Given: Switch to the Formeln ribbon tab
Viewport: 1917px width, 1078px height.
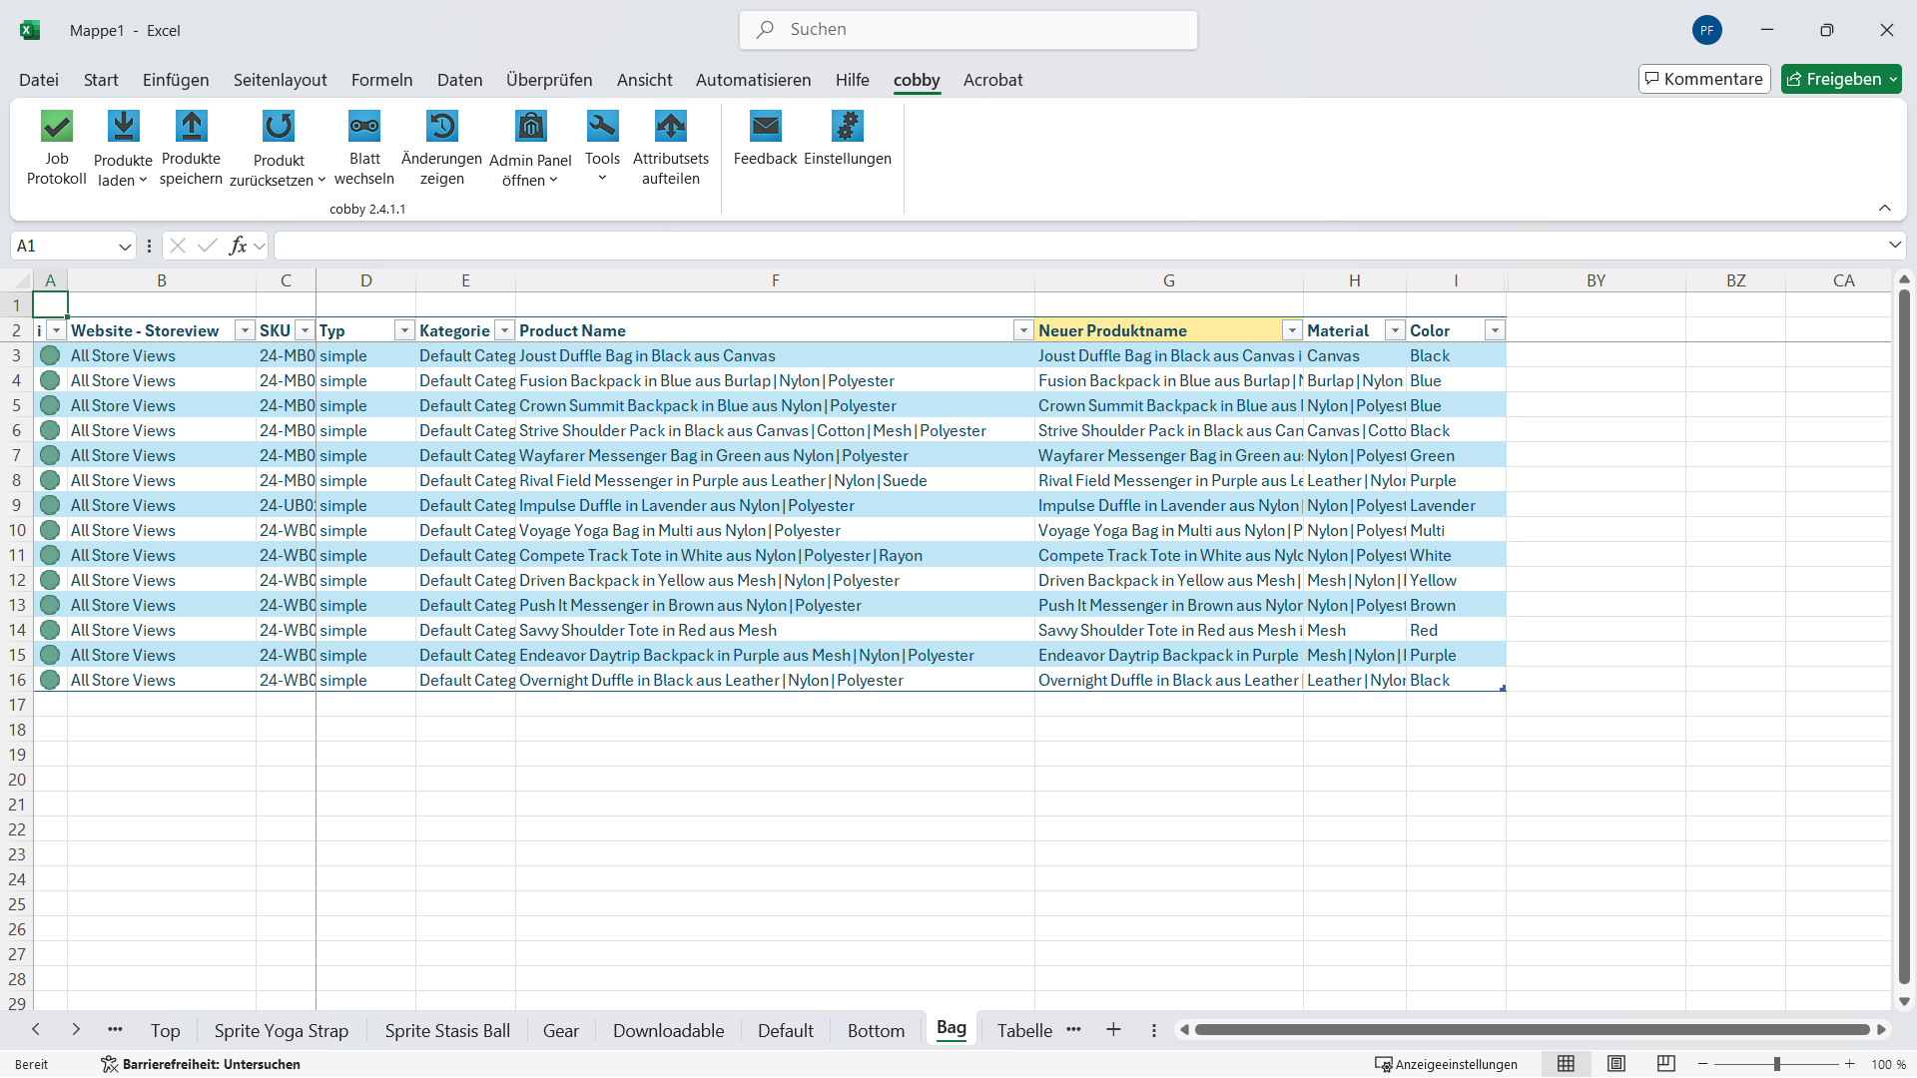Looking at the screenshot, I should 381,80.
